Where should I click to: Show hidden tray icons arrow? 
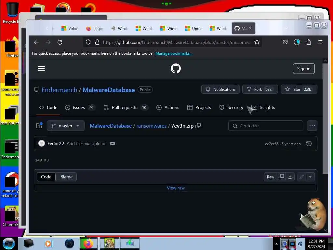pos(276,244)
